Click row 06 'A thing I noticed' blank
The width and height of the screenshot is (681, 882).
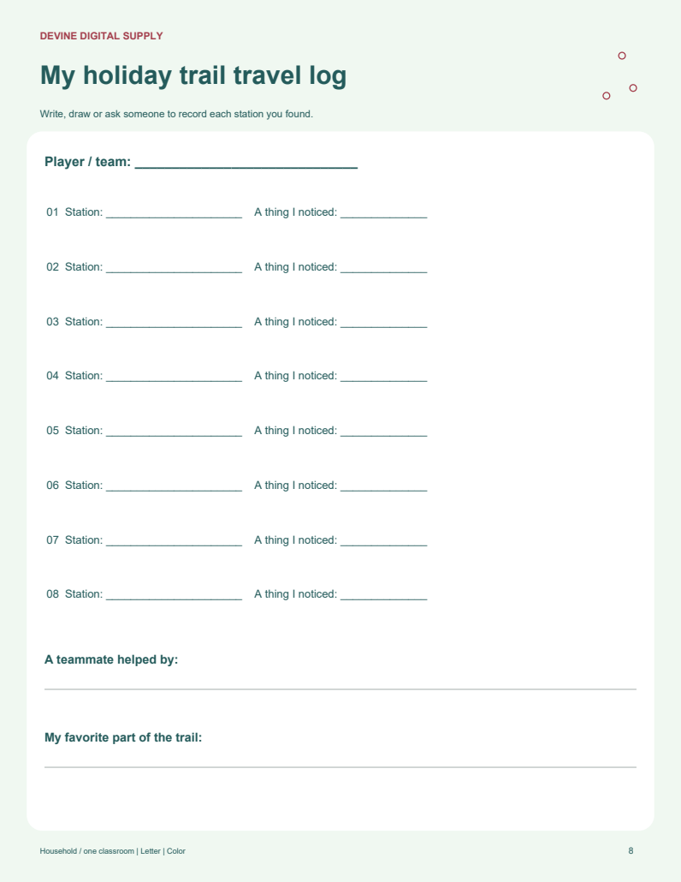coord(384,490)
